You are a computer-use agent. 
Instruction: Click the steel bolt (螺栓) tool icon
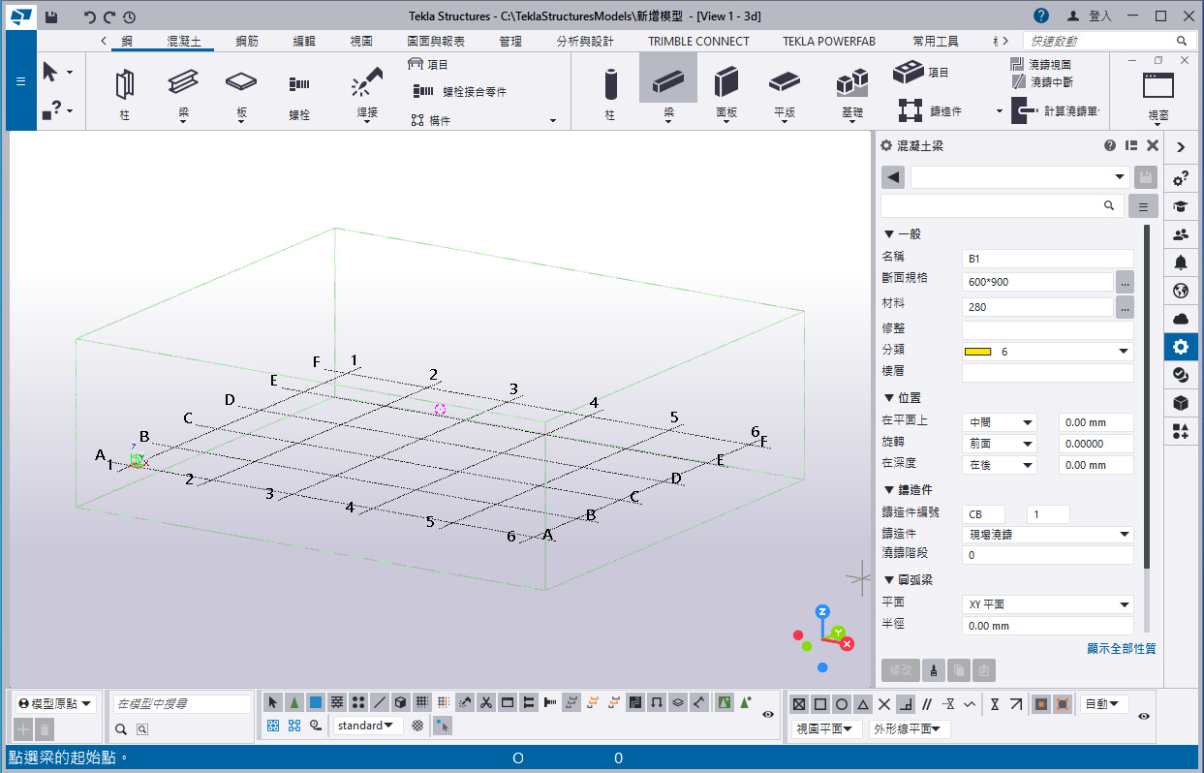click(x=299, y=84)
